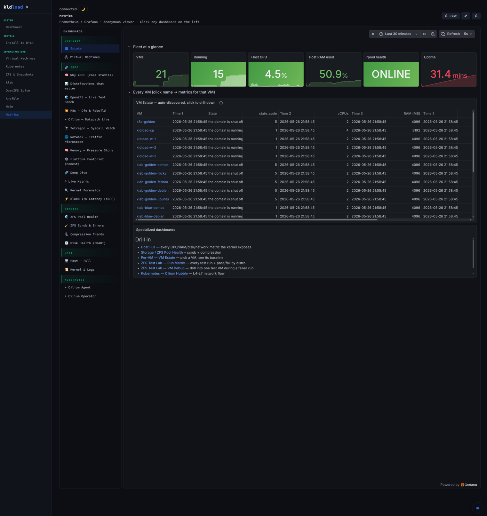
Task: Open ZFS & Snapshots in sidebar
Action: click(x=26, y=74)
